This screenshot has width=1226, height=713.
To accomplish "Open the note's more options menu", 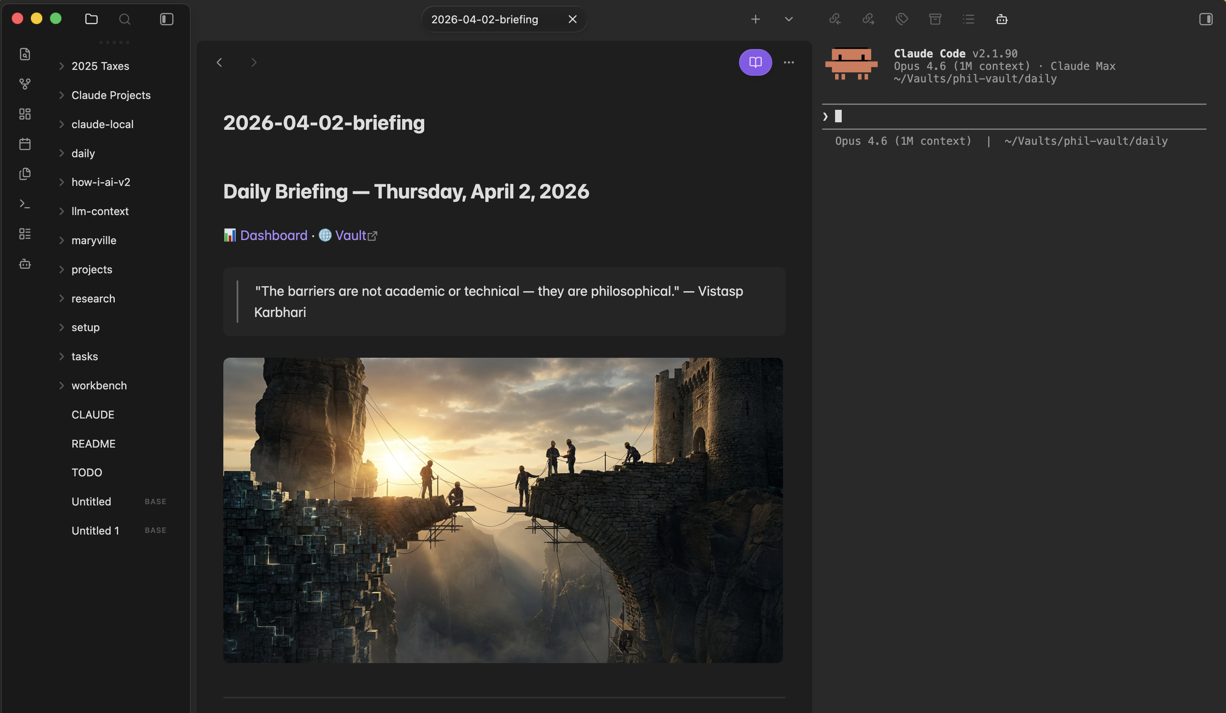I will tap(789, 62).
